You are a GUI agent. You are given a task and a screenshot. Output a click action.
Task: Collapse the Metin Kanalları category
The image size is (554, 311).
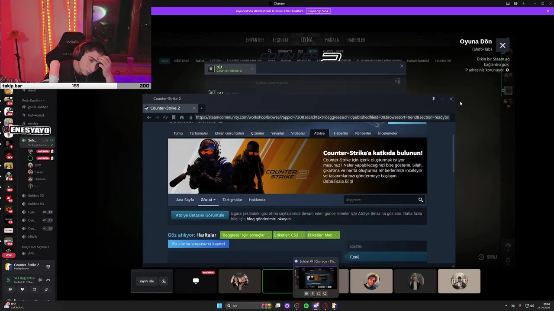(32, 101)
